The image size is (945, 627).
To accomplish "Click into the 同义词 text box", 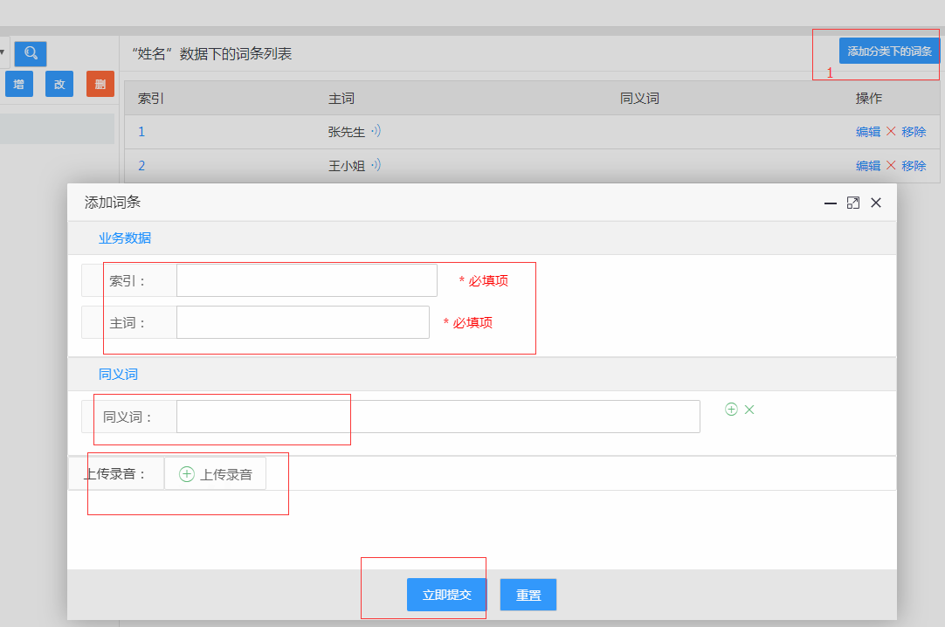I will click(x=438, y=417).
